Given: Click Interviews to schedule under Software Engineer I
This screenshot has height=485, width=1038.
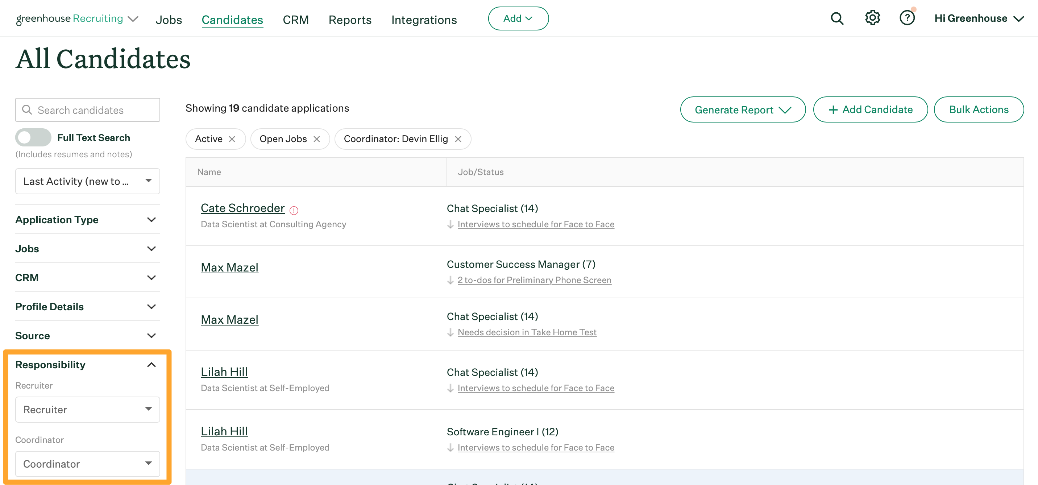Looking at the screenshot, I should point(536,448).
